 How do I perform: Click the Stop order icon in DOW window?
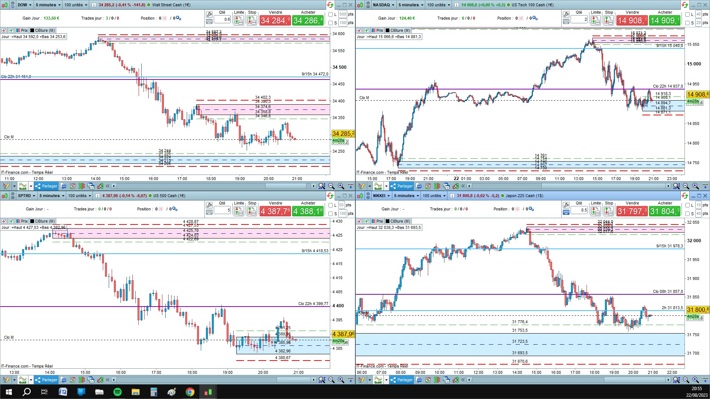tap(252, 20)
